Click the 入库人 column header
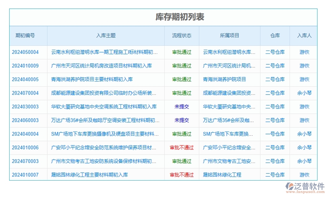The height and width of the screenshot is (197, 328). pos(303,36)
